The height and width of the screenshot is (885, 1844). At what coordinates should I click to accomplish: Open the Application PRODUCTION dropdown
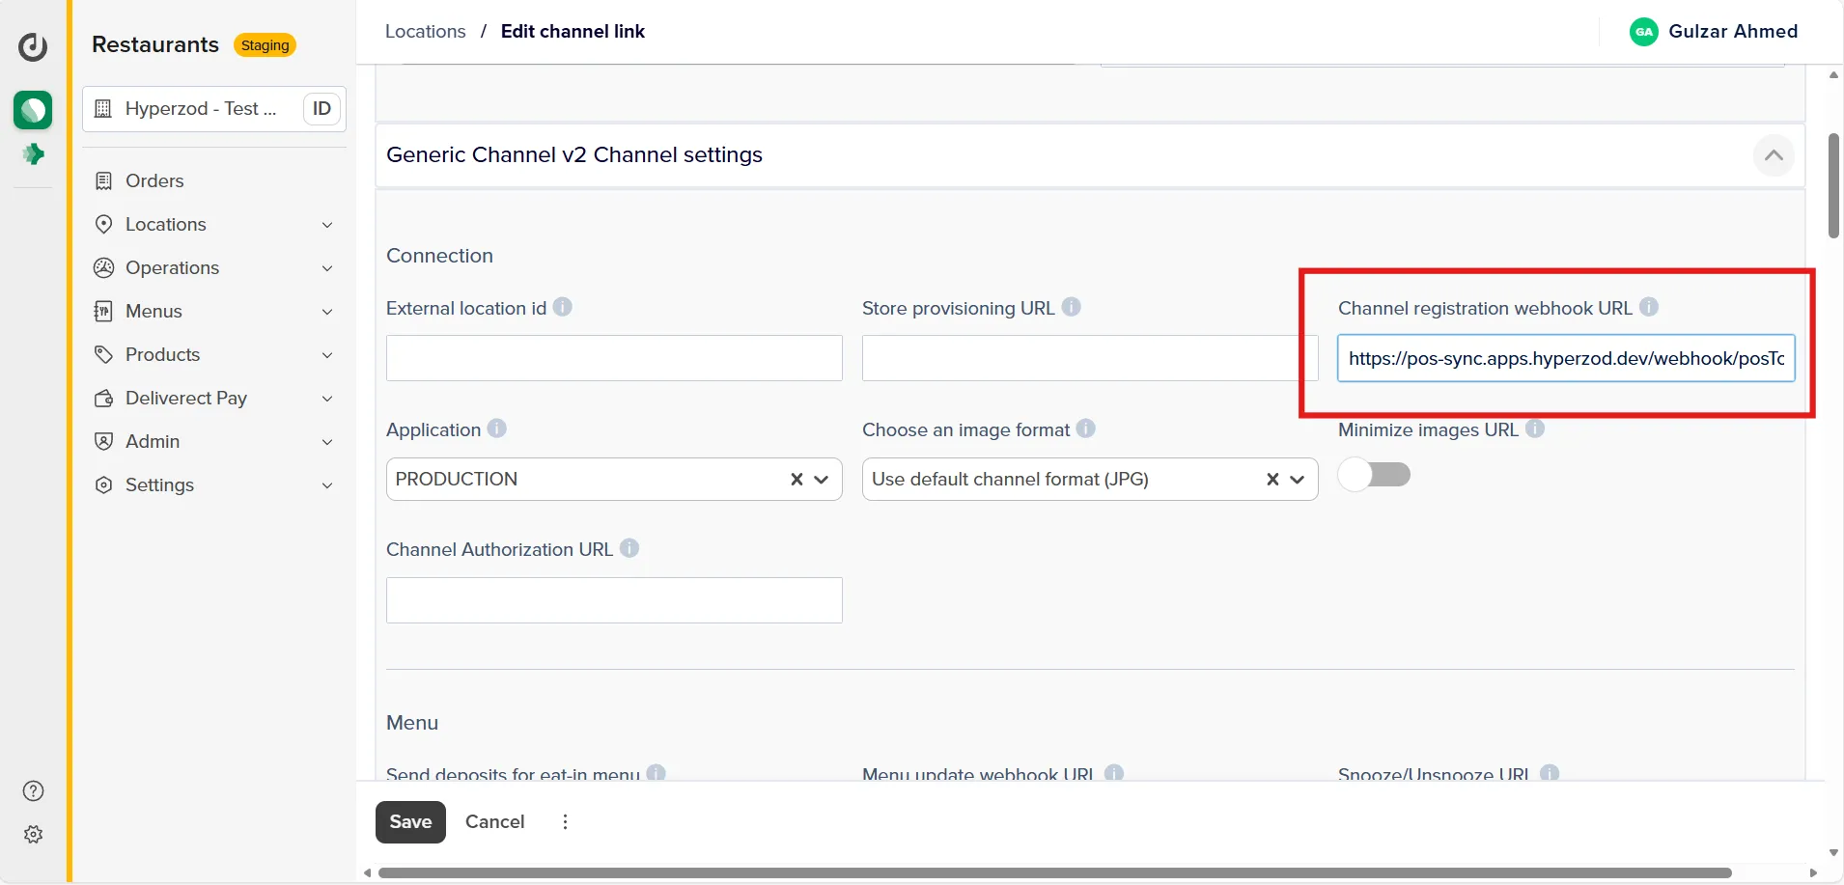[822, 480]
